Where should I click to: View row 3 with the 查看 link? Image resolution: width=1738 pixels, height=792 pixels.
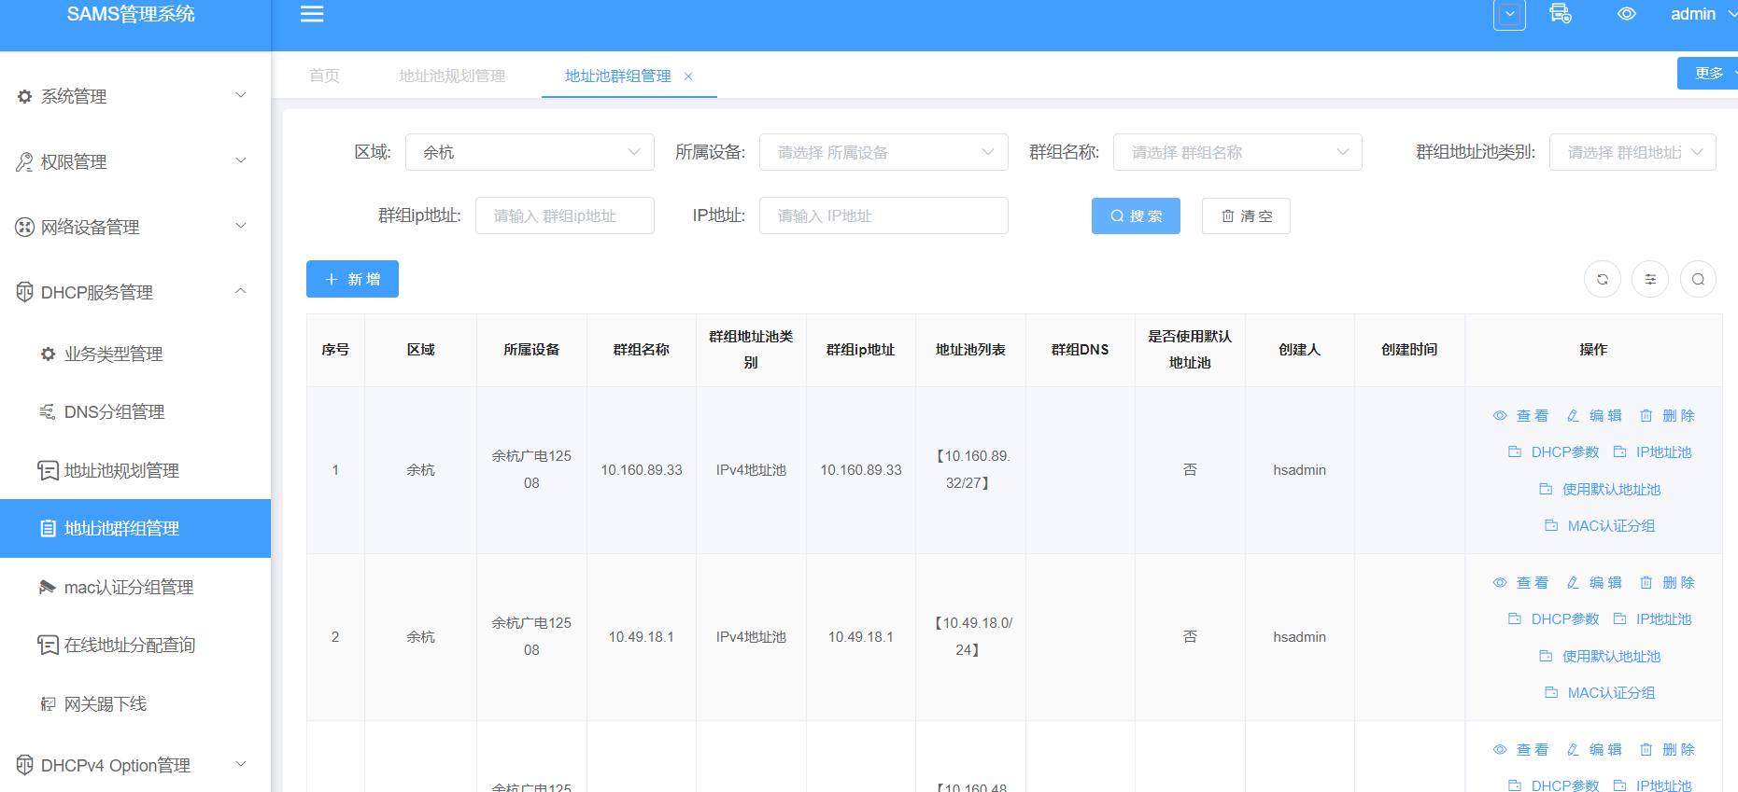click(x=1520, y=749)
